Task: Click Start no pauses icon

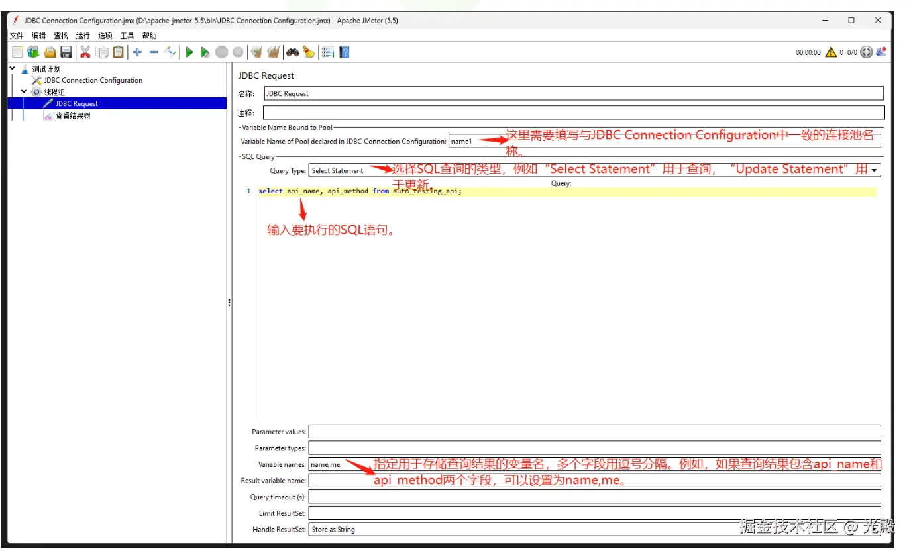Action: [205, 52]
